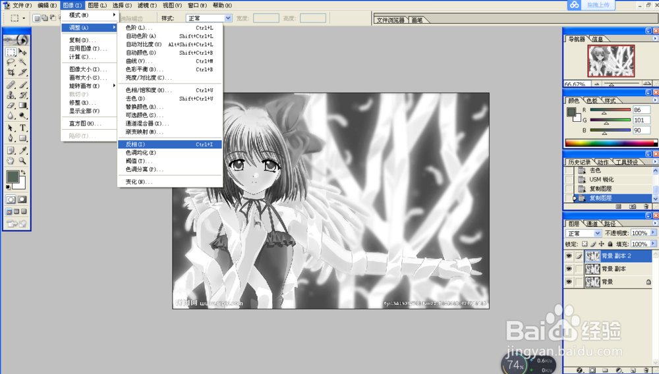Screen dimensions: 659x374
Task: Hide the 背景 副本 2 layer
Action: pyautogui.click(x=569, y=255)
